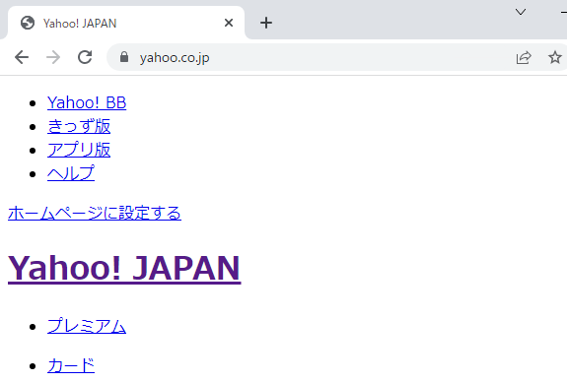
Task: Open a new tab with plus button
Action: (266, 23)
